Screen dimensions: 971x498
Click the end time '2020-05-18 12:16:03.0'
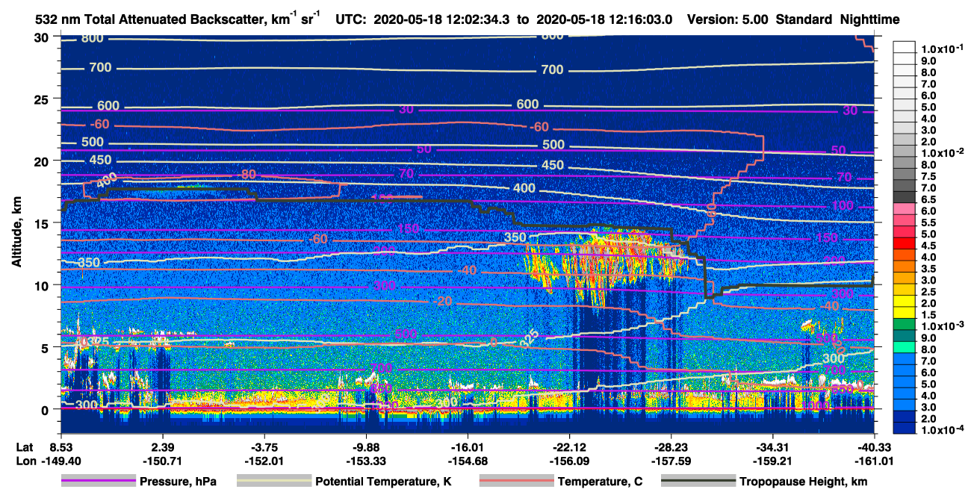tap(606, 19)
